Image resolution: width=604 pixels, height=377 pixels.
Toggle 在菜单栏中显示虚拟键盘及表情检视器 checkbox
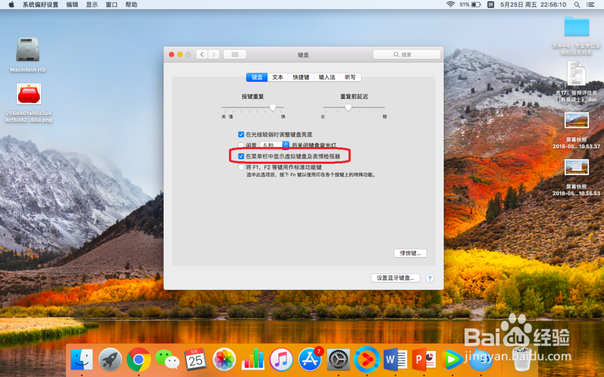point(241,156)
